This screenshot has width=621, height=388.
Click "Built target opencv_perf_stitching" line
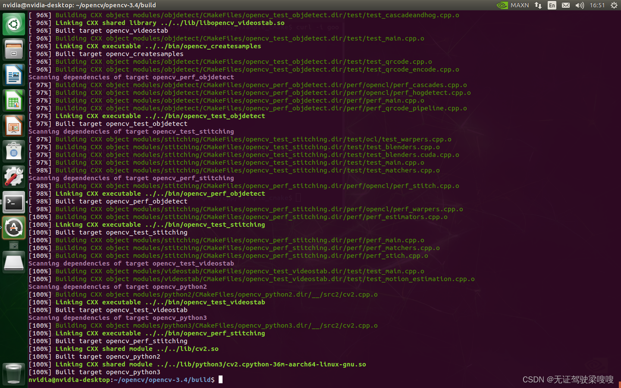coord(108,341)
